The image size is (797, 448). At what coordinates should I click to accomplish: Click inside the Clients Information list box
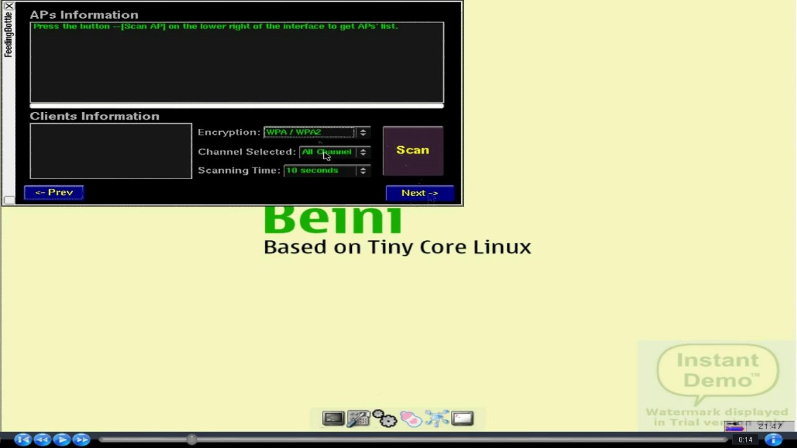click(x=111, y=151)
